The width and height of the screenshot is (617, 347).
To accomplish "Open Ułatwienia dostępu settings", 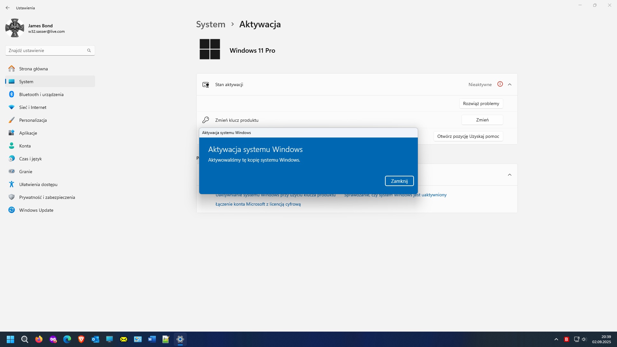I will pos(50,184).
